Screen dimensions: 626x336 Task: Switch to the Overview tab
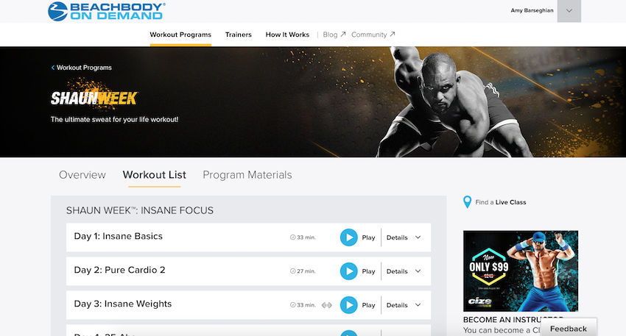(82, 175)
